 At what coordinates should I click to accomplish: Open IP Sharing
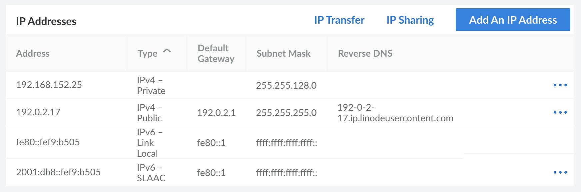click(x=409, y=20)
